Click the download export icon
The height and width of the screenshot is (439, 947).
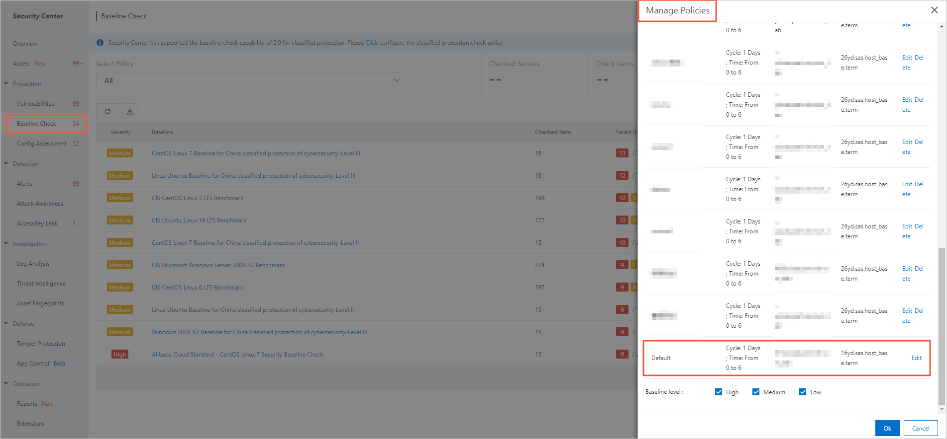(130, 112)
